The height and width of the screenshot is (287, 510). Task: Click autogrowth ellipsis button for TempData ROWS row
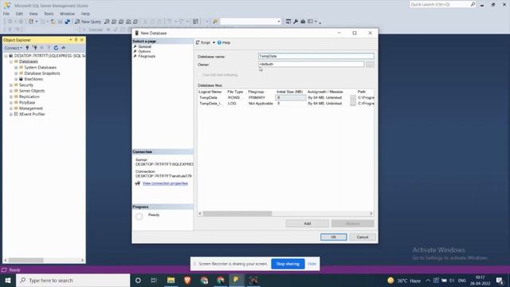(353, 97)
